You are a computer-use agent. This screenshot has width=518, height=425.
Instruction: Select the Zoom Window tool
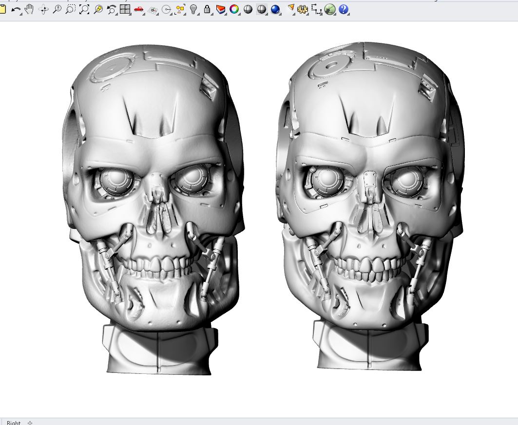coord(70,9)
